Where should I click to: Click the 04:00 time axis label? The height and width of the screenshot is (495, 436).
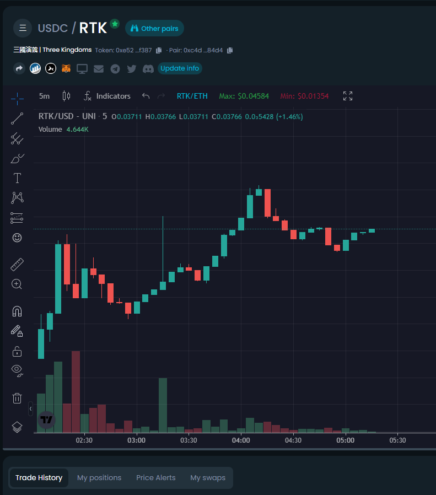241,440
